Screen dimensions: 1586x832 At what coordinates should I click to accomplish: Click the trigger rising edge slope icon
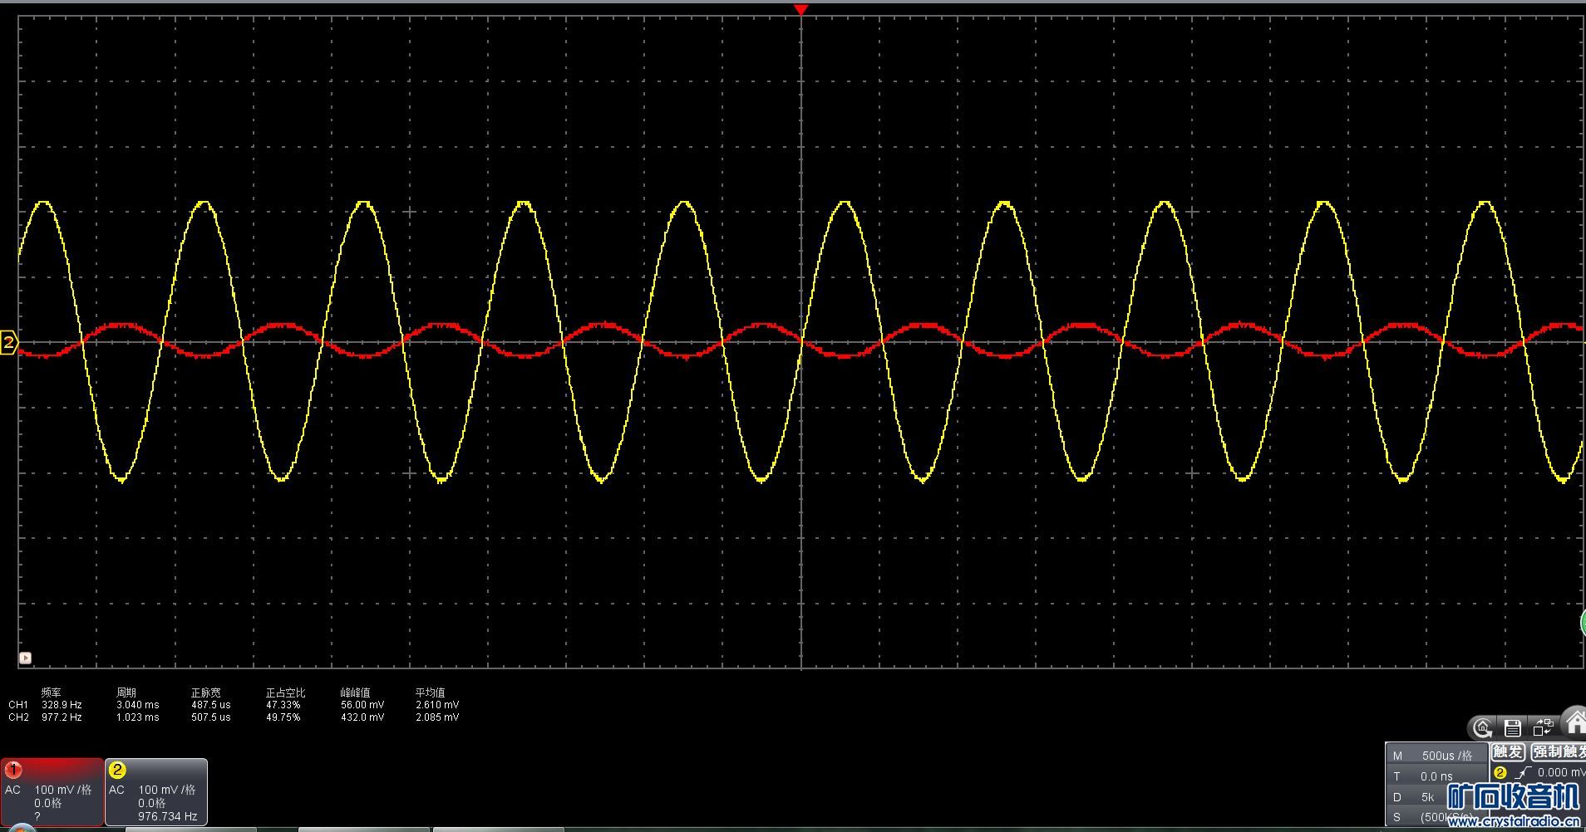(x=1521, y=773)
